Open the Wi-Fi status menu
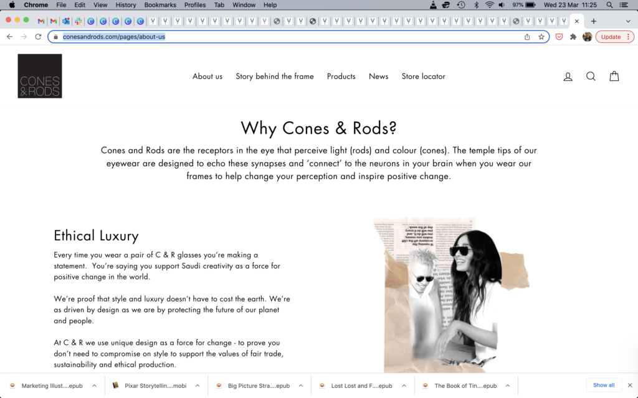This screenshot has height=398, width=638. [x=490, y=5]
